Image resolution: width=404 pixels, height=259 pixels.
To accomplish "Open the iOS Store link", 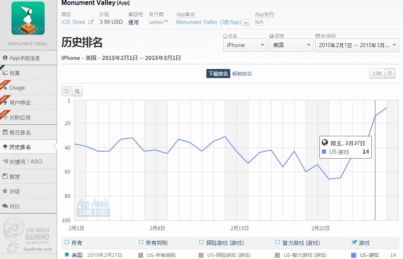I will point(73,22).
